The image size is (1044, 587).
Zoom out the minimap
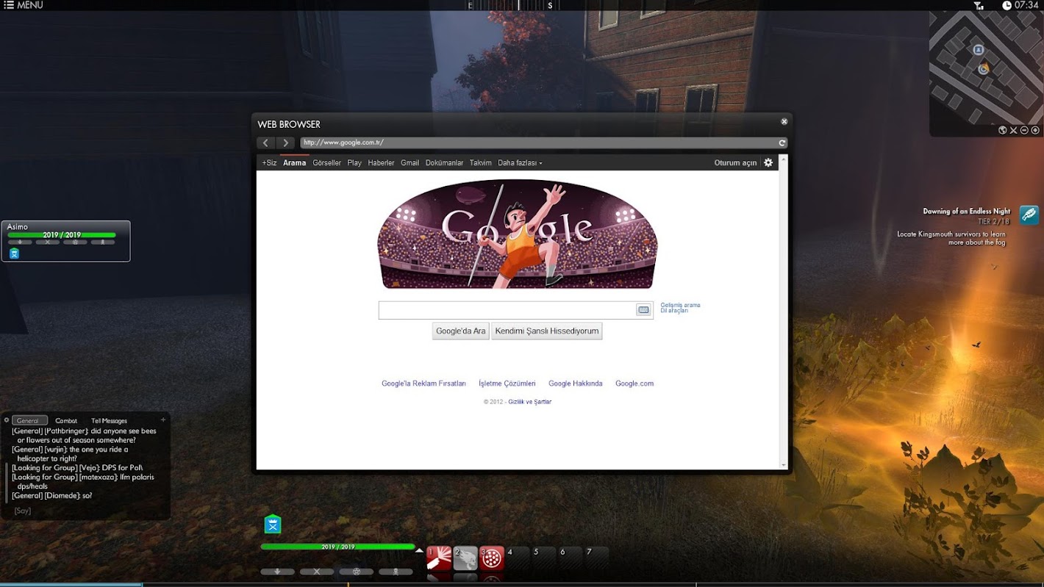coord(1024,130)
